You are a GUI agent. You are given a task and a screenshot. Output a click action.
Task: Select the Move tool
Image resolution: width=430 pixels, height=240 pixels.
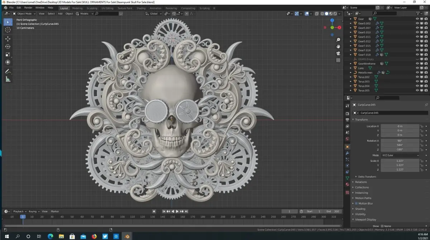point(8,39)
